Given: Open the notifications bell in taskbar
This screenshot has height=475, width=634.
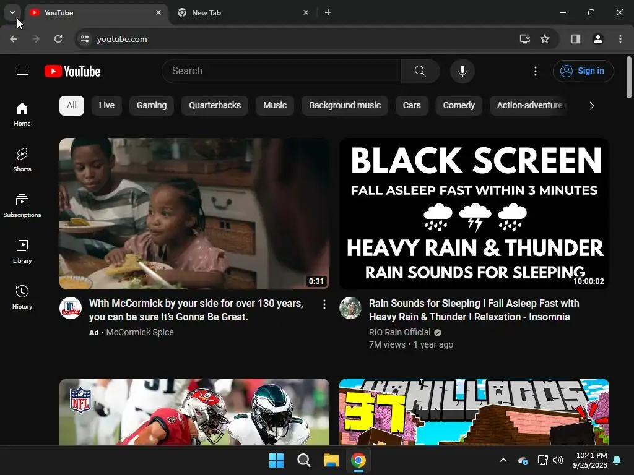Looking at the screenshot, I should pos(617,460).
